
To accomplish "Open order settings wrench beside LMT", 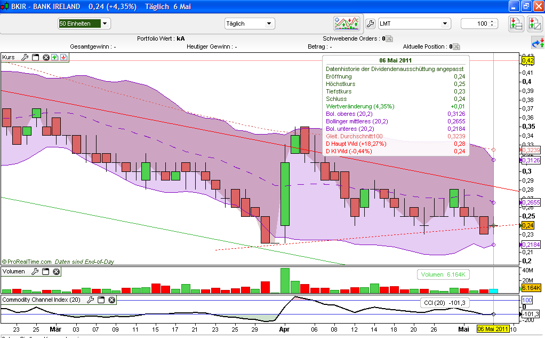I will (x=370, y=23).
